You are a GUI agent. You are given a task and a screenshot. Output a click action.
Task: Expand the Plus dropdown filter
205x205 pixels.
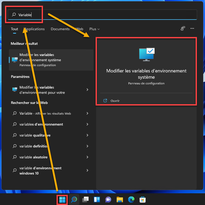pyautogui.click(x=94, y=29)
